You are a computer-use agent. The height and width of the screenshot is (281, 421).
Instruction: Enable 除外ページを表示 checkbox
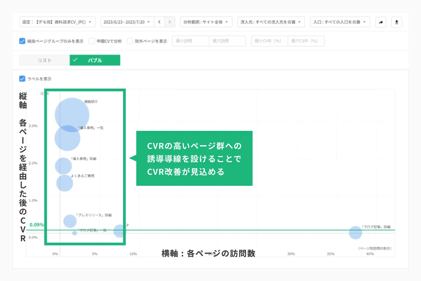(x=130, y=41)
